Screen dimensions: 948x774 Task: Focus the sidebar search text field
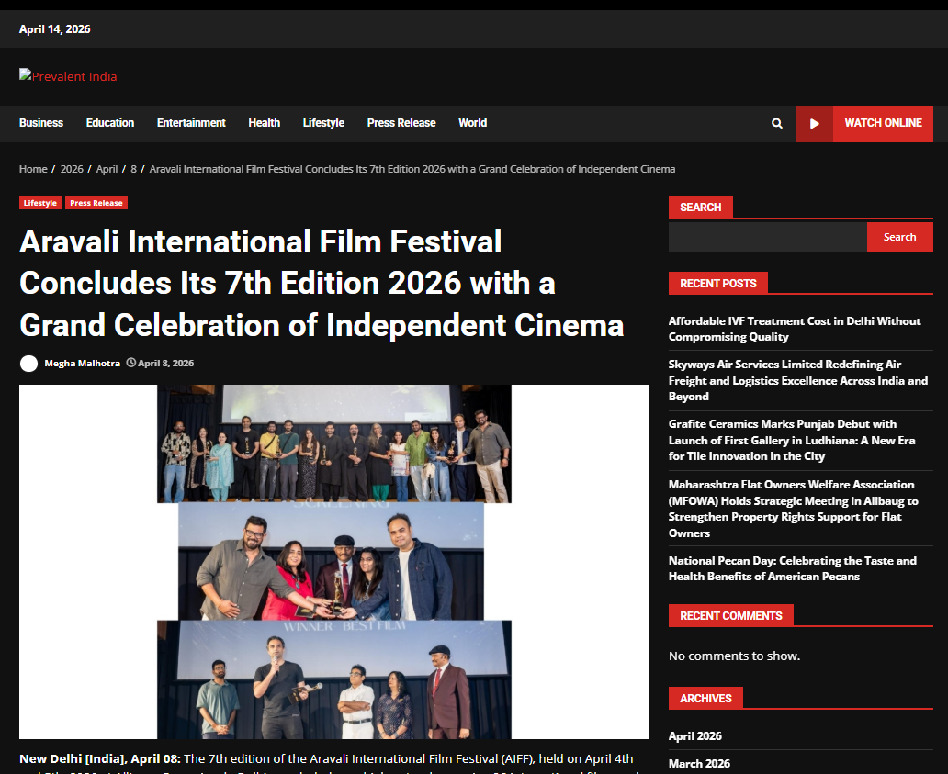767,237
